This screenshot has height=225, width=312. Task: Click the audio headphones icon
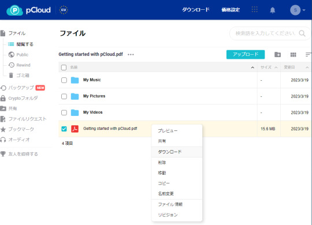point(3,140)
